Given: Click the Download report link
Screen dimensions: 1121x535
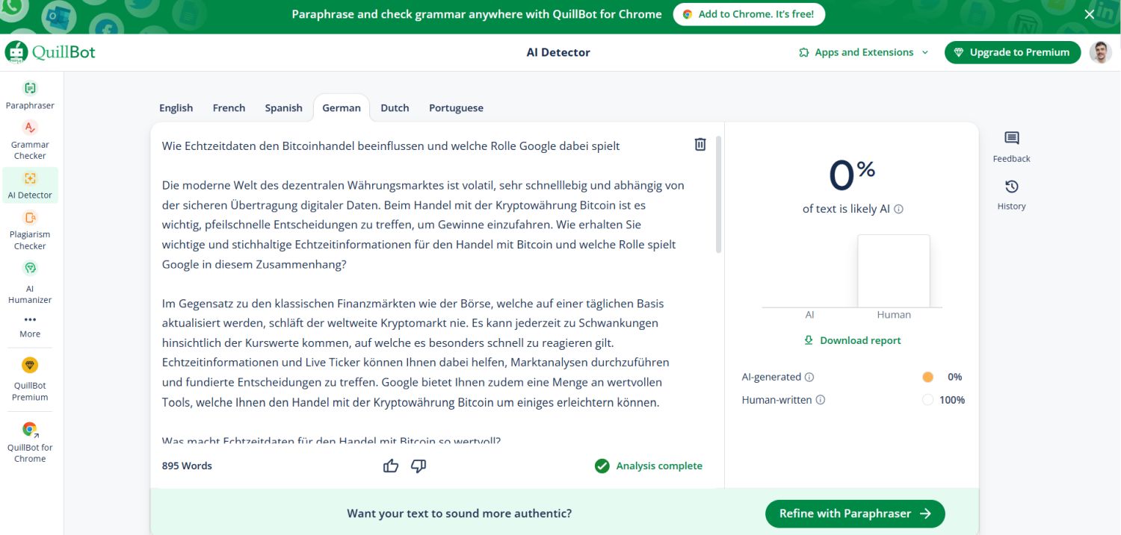Looking at the screenshot, I should 852,340.
